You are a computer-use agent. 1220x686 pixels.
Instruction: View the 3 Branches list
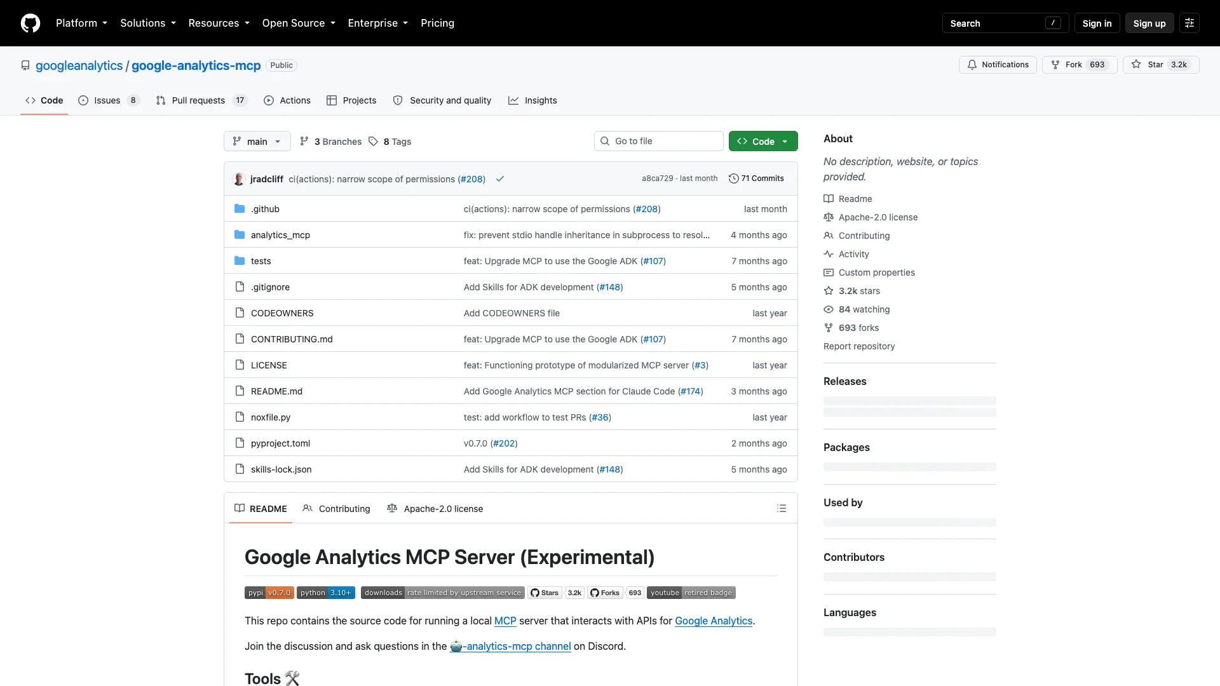(x=330, y=142)
